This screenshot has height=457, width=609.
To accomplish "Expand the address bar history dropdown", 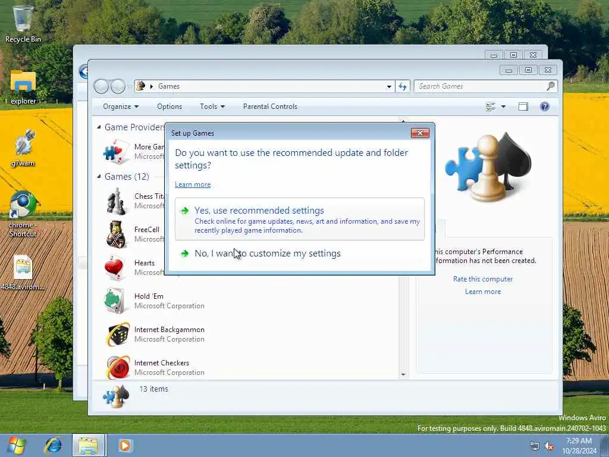I will pos(389,86).
